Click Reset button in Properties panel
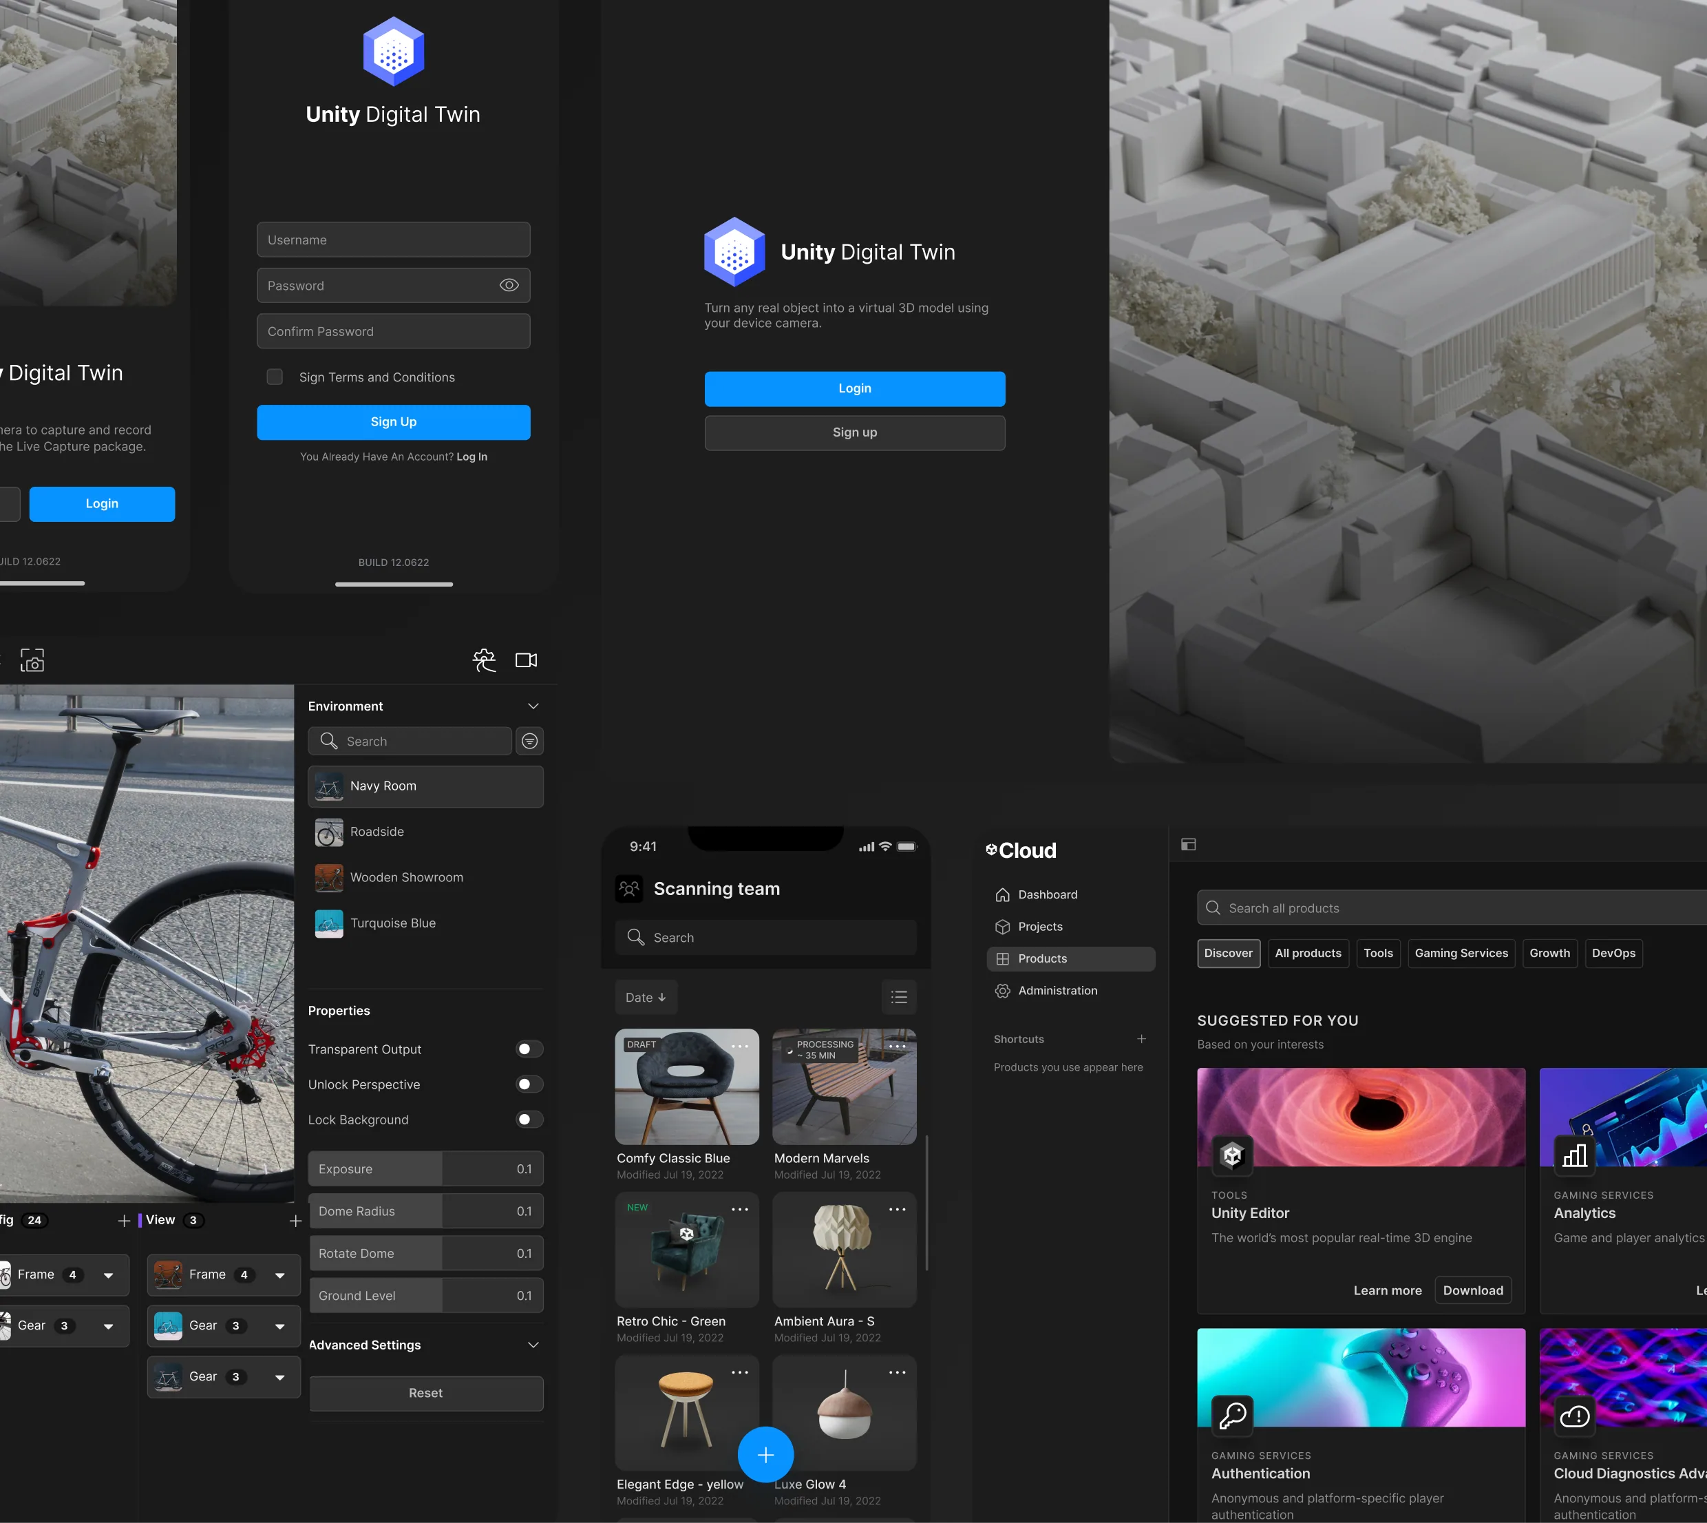 [x=425, y=1392]
